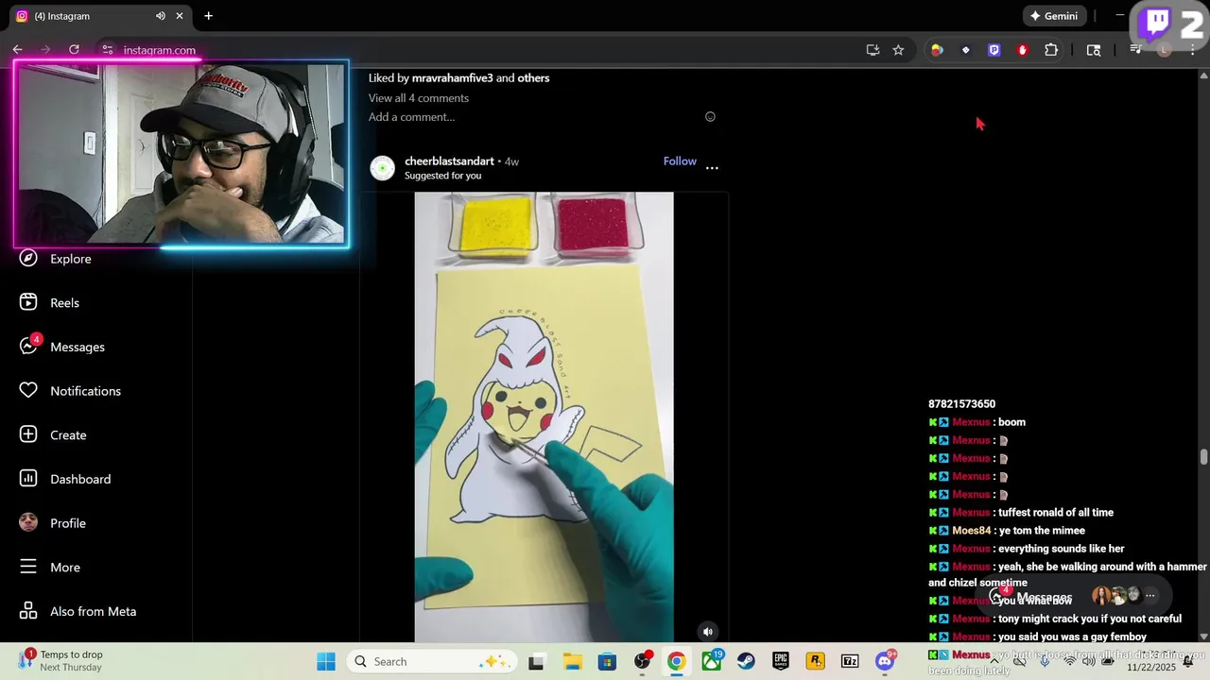Open weather widget Temps to drop
This screenshot has height=680, width=1210.
click(x=61, y=660)
